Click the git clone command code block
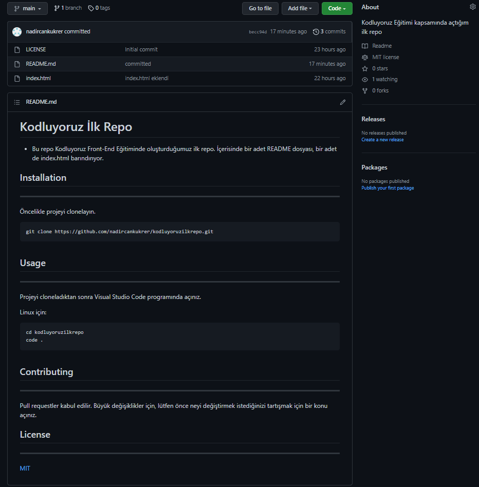 tap(179, 232)
